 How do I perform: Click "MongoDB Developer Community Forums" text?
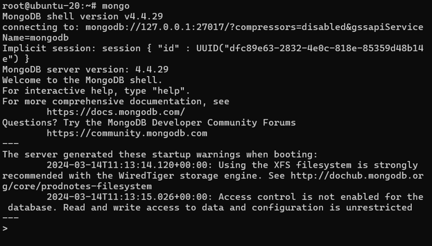[x=202, y=123]
